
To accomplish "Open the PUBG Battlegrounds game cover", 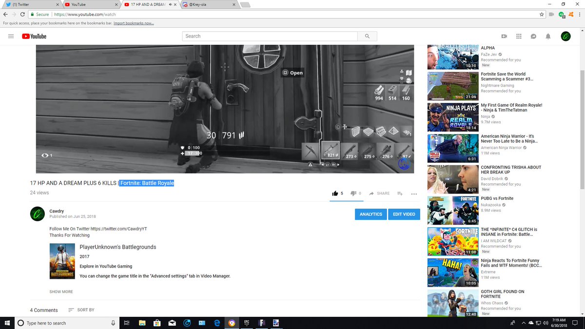I will point(62,261).
